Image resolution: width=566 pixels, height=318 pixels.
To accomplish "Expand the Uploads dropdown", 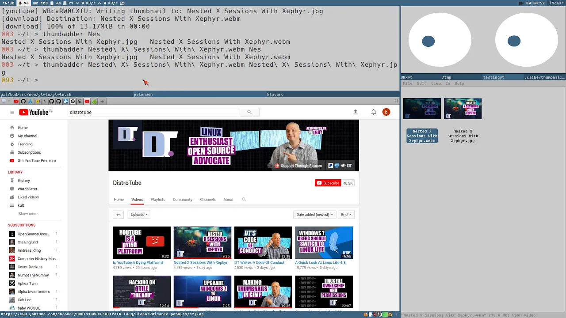I will click(139, 215).
